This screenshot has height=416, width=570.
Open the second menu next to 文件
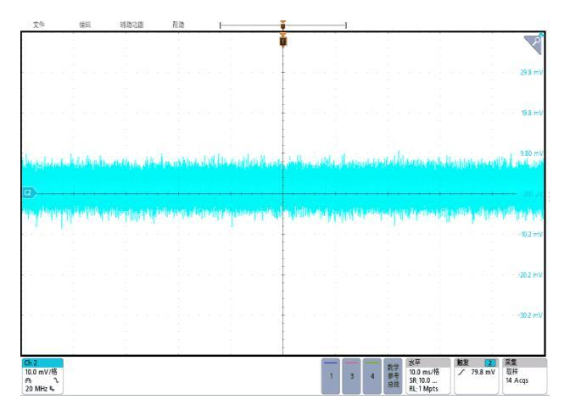85,25
